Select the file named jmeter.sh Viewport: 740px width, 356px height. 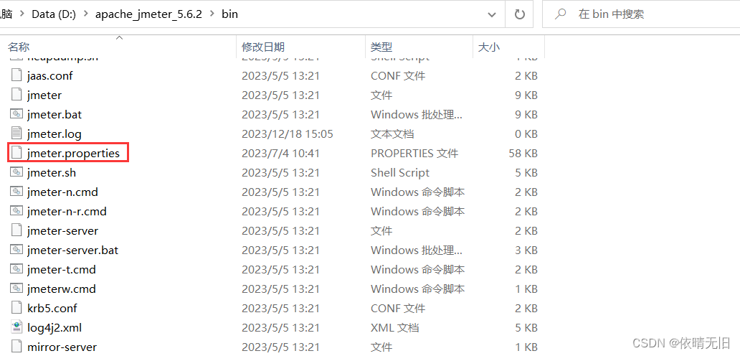tap(52, 172)
